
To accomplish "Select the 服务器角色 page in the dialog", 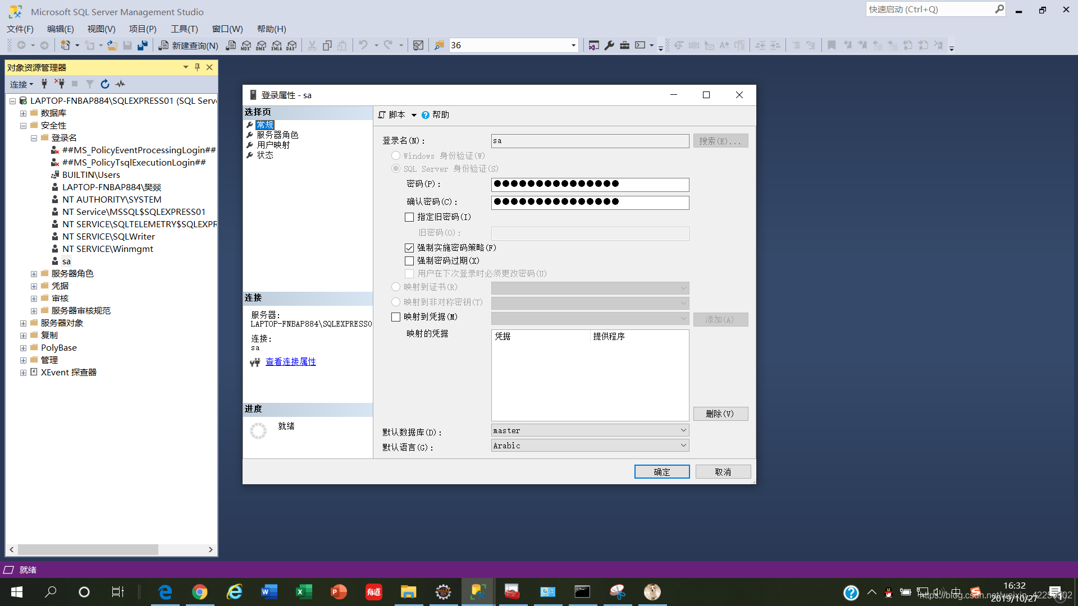I will [x=277, y=135].
